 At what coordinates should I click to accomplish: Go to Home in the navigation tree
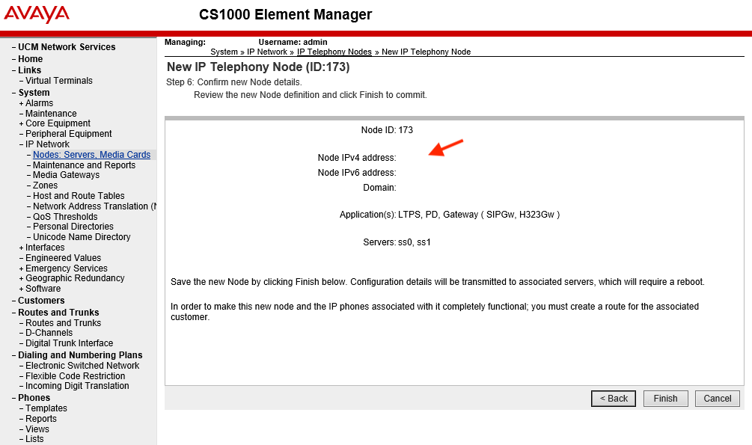point(30,59)
